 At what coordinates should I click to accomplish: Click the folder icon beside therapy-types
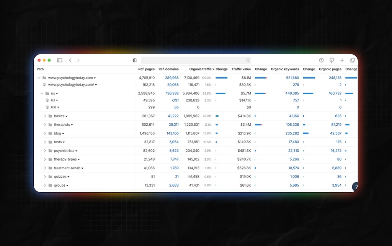50,159
